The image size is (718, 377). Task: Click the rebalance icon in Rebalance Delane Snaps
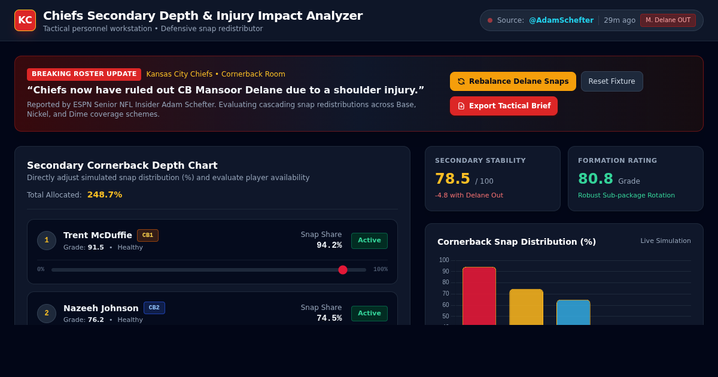tap(461, 81)
